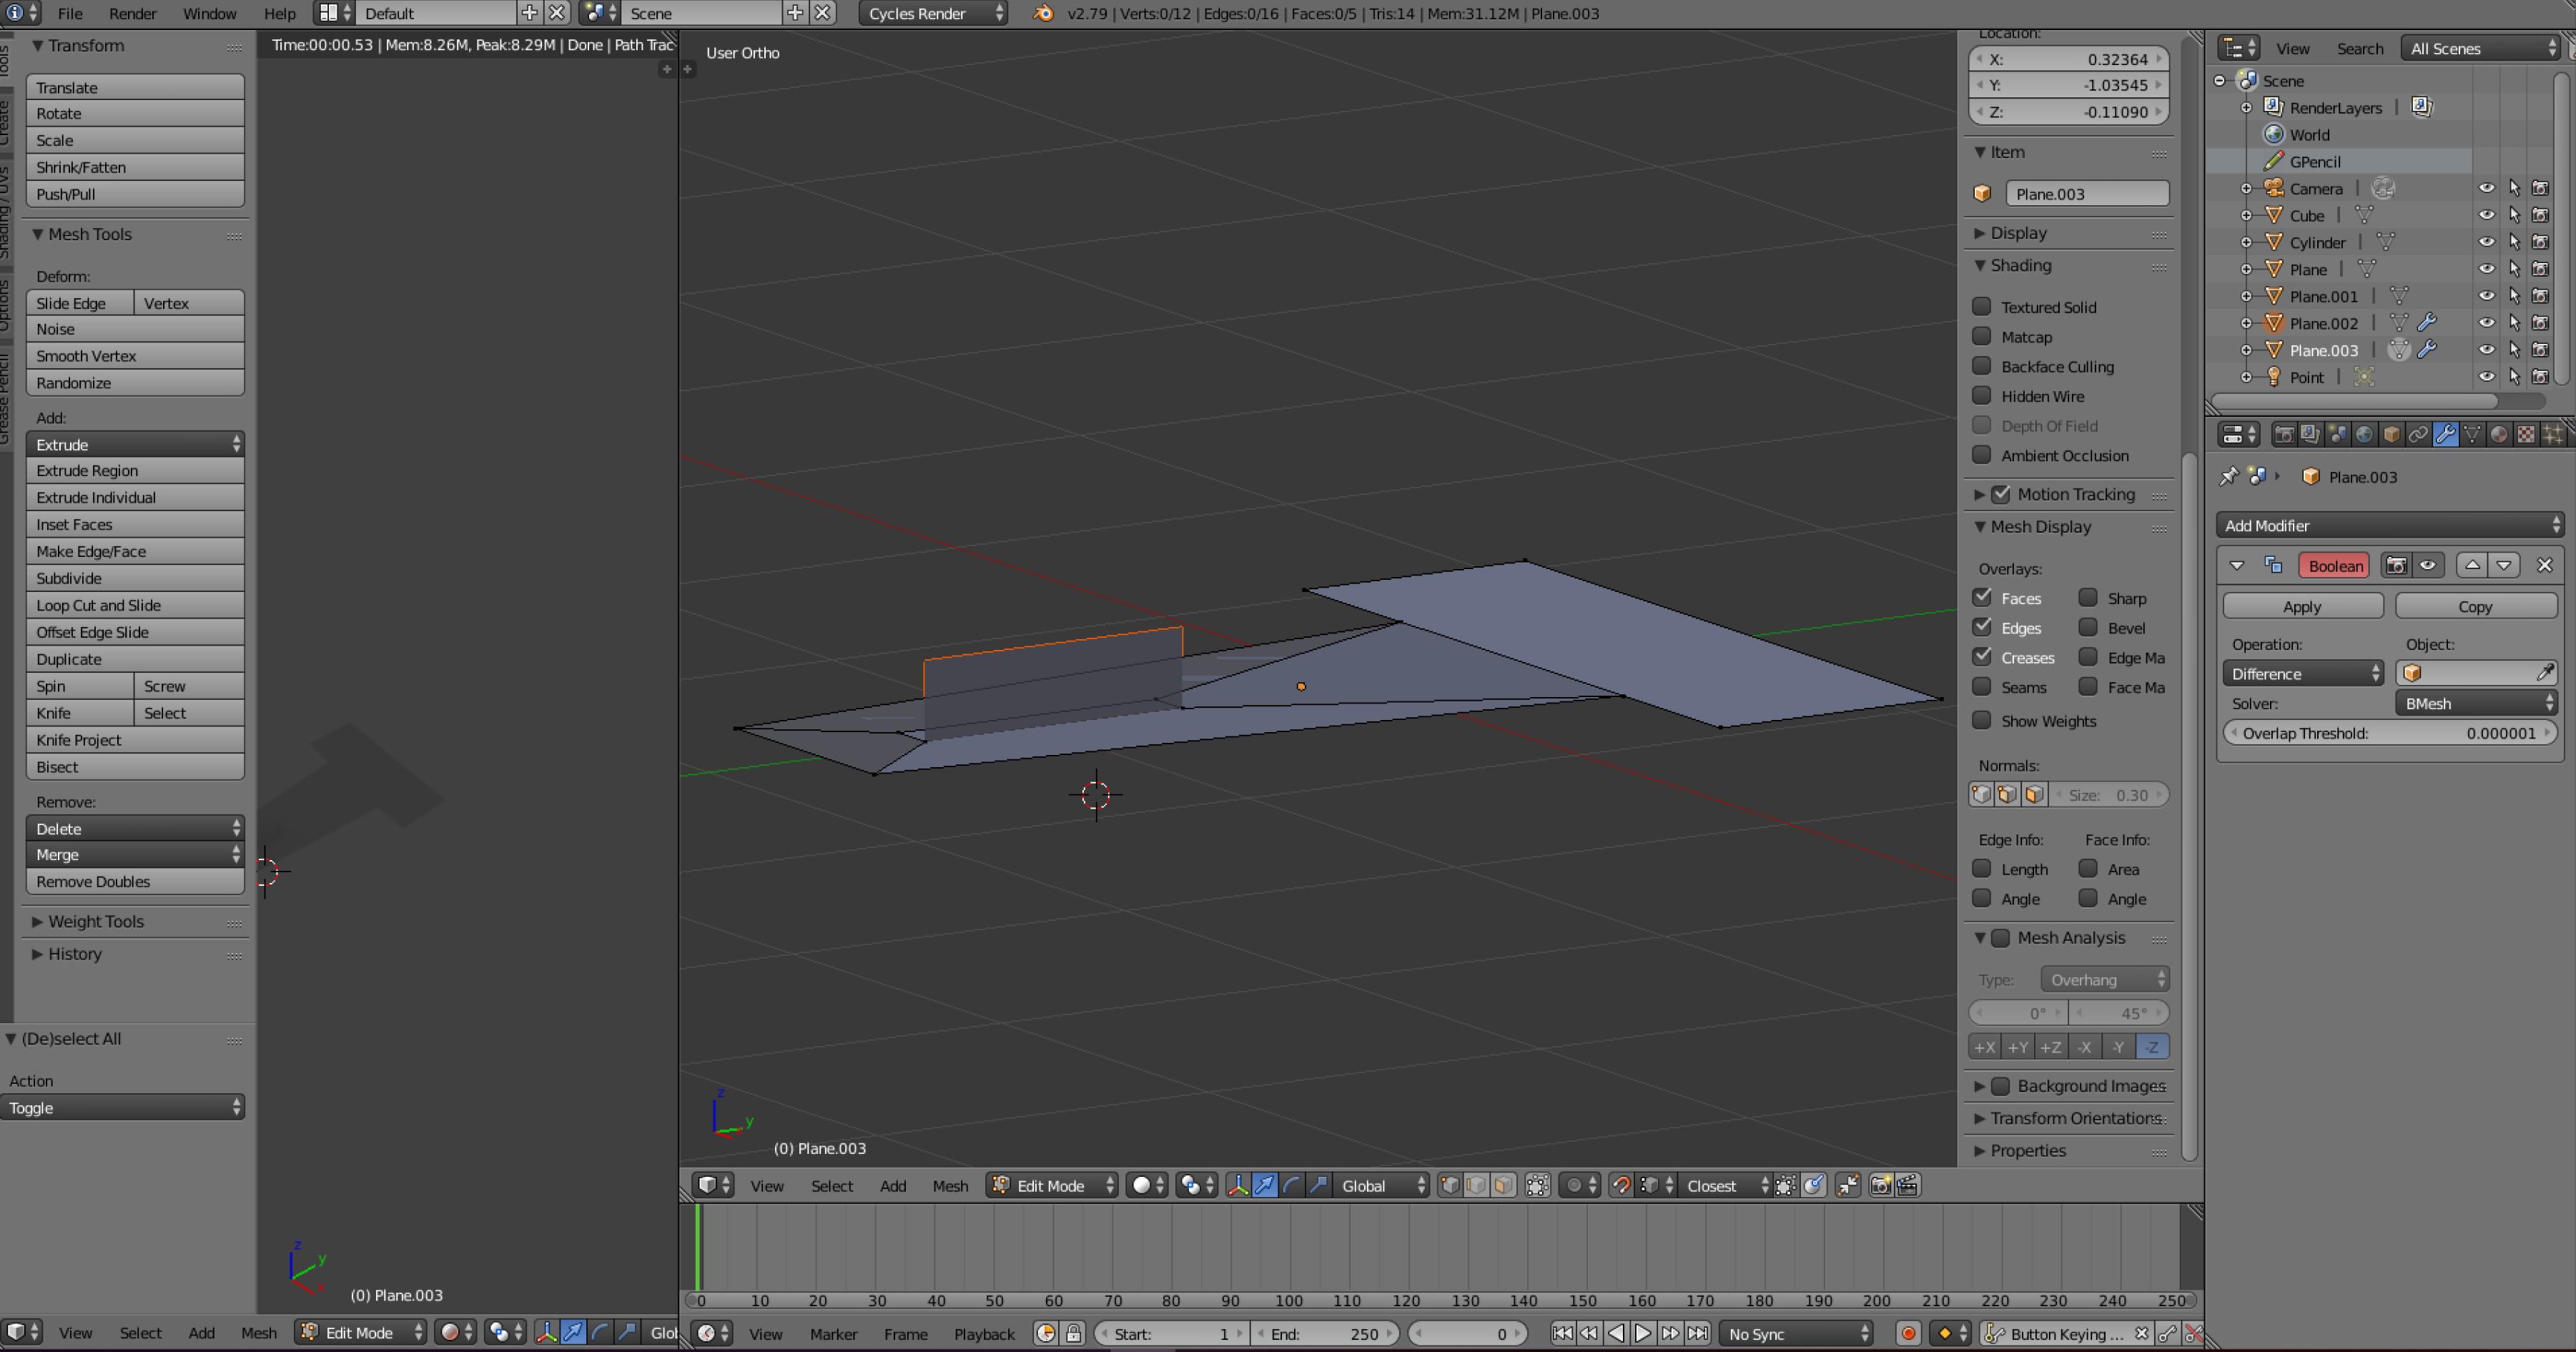
Task: Open the BMesh solver dropdown
Action: tap(2476, 704)
